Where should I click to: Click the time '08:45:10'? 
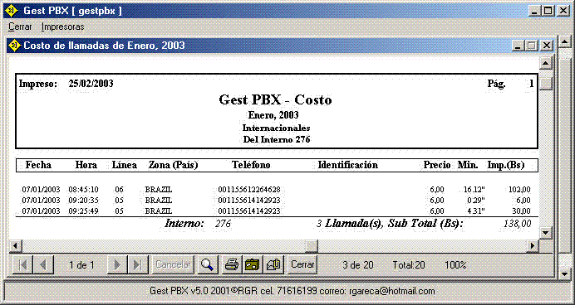tap(83, 190)
